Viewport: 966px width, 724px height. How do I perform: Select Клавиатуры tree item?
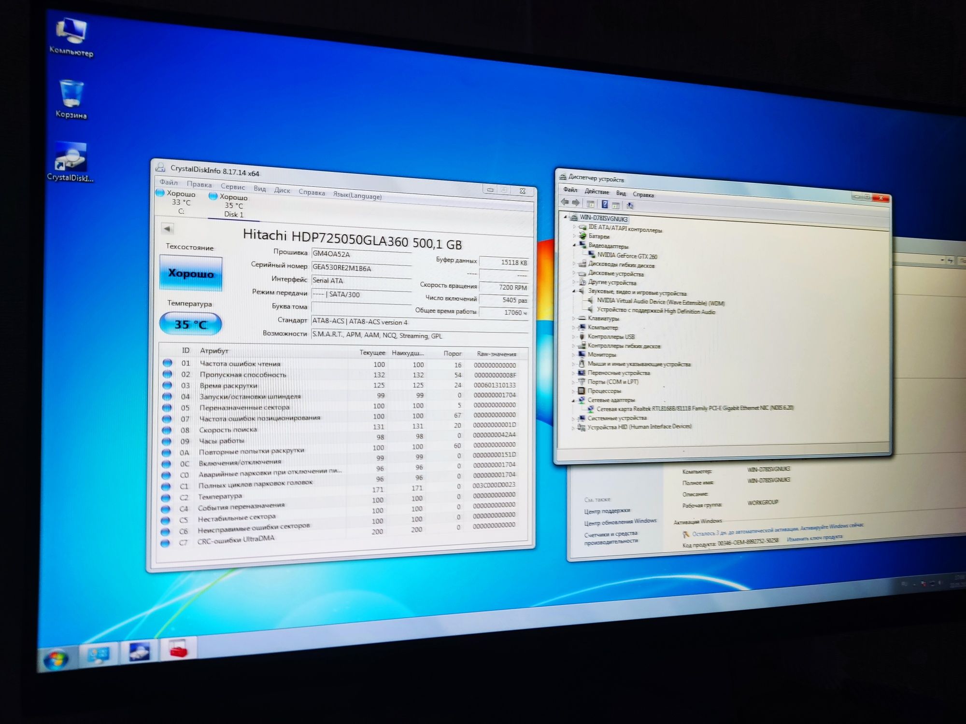pos(603,319)
